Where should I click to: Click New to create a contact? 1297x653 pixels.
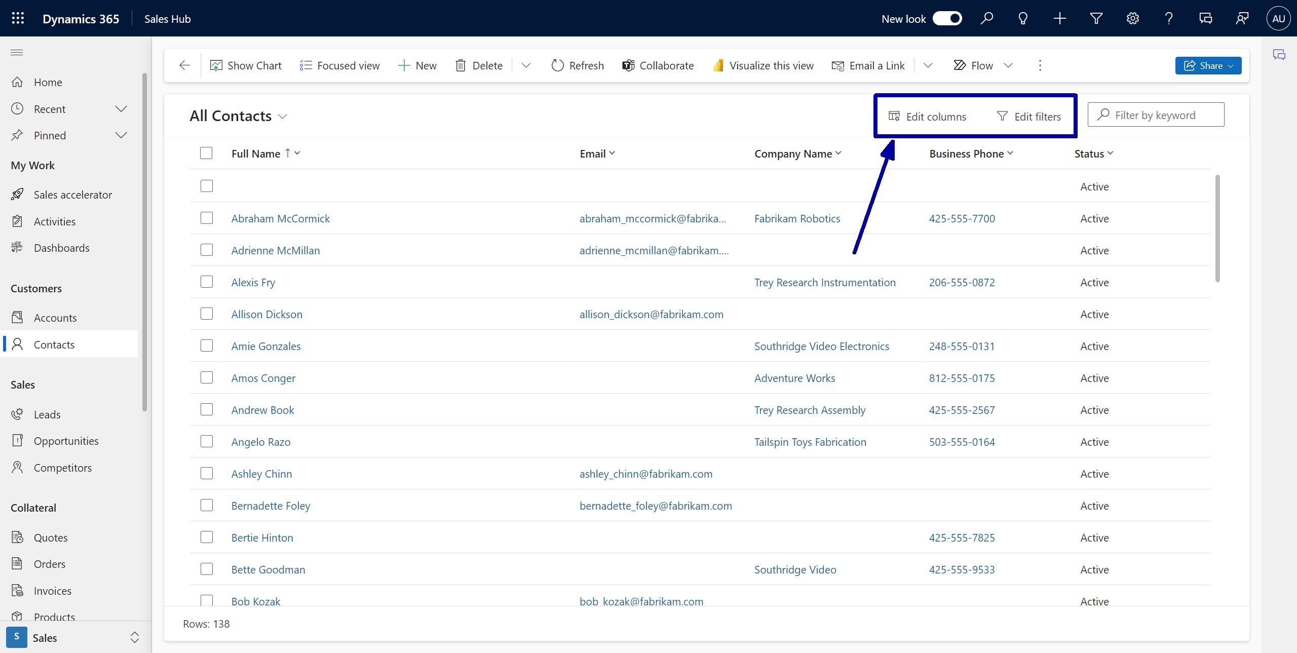tap(417, 65)
